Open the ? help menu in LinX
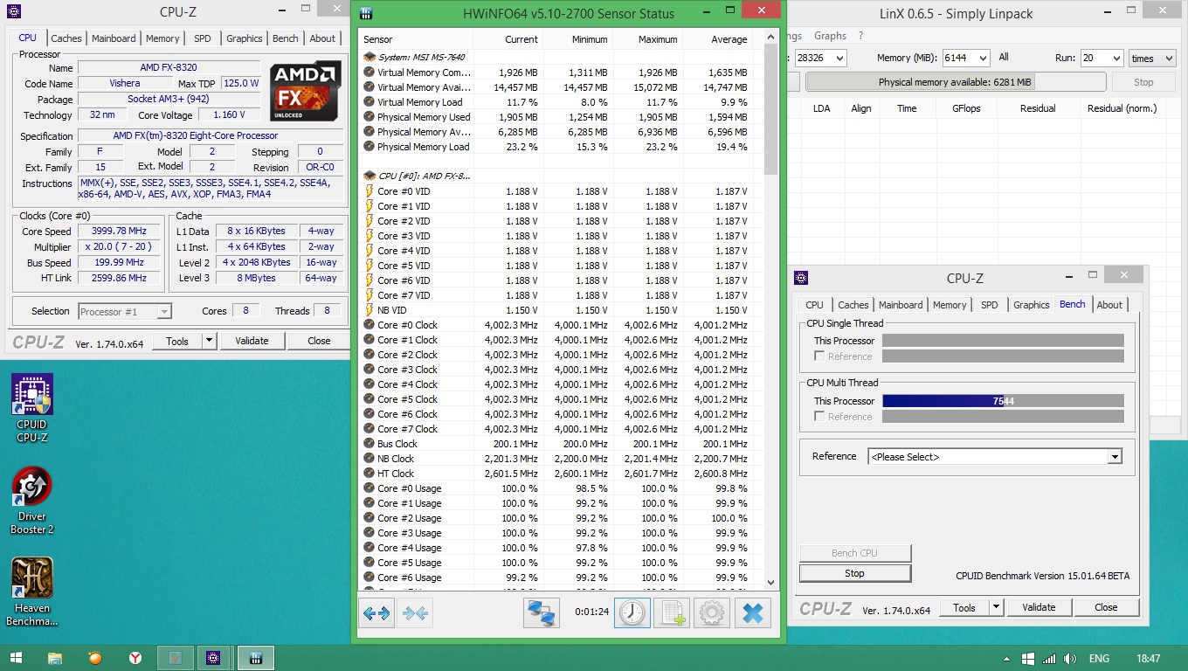The image size is (1188, 671). coord(860,36)
